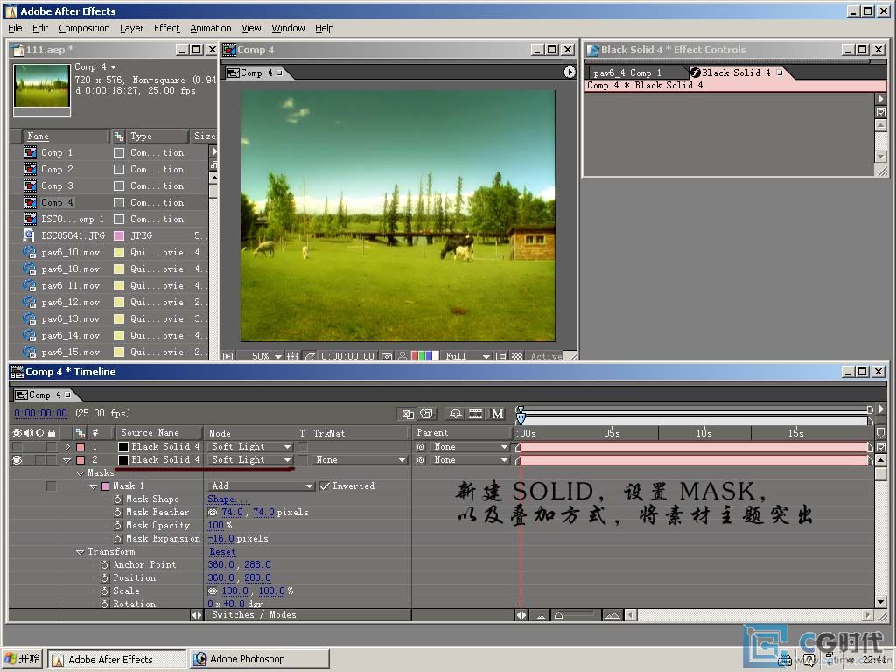Screen dimensions: 896x672
Task: Click the Transform Reset link
Action: (222, 552)
